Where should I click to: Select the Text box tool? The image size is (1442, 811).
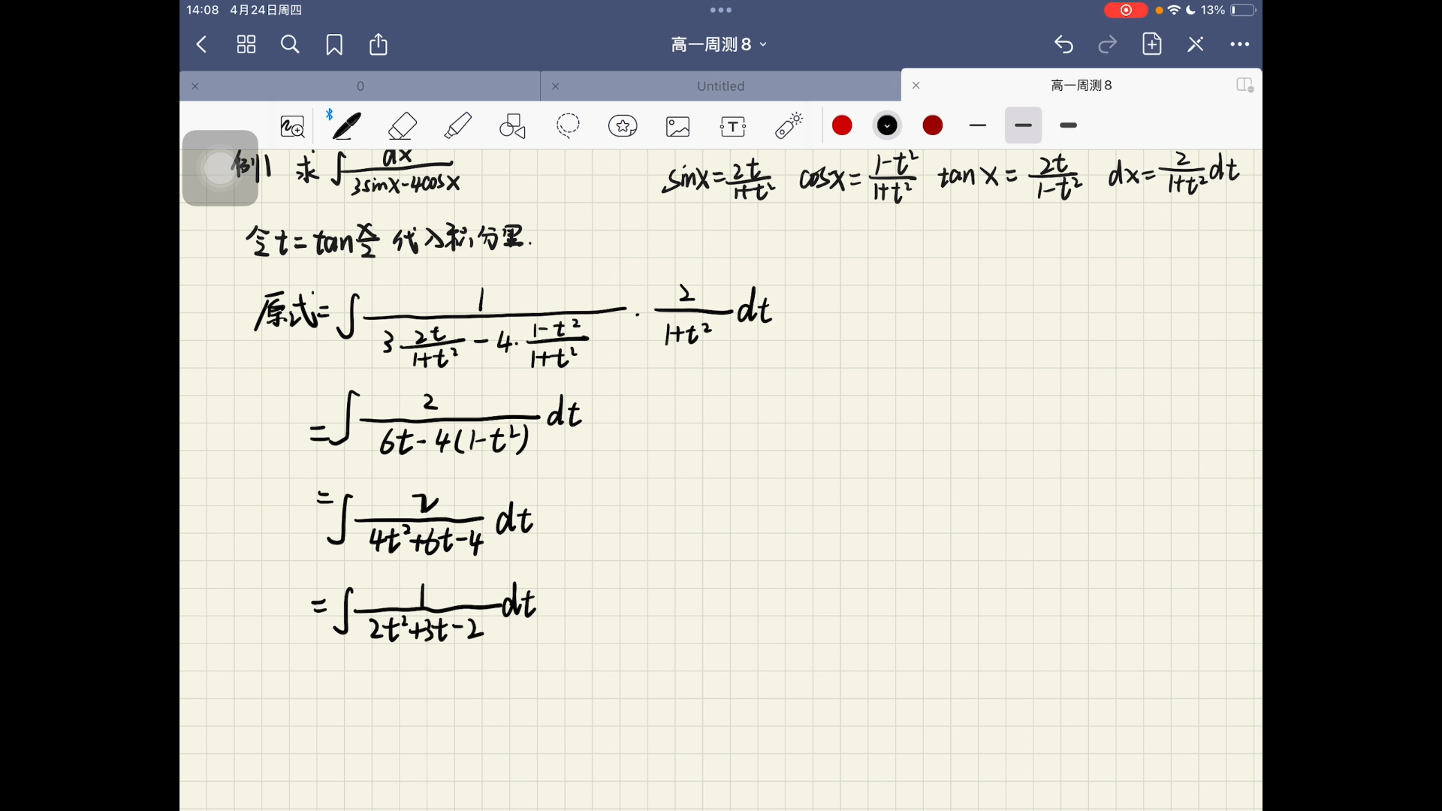tap(733, 126)
